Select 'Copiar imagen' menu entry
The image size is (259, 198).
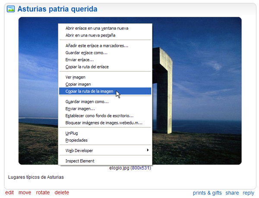click(78, 84)
